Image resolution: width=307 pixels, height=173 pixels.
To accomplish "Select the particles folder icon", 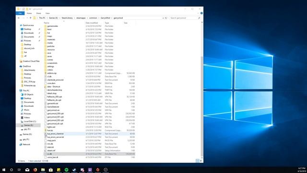I will click(x=46, y=46).
